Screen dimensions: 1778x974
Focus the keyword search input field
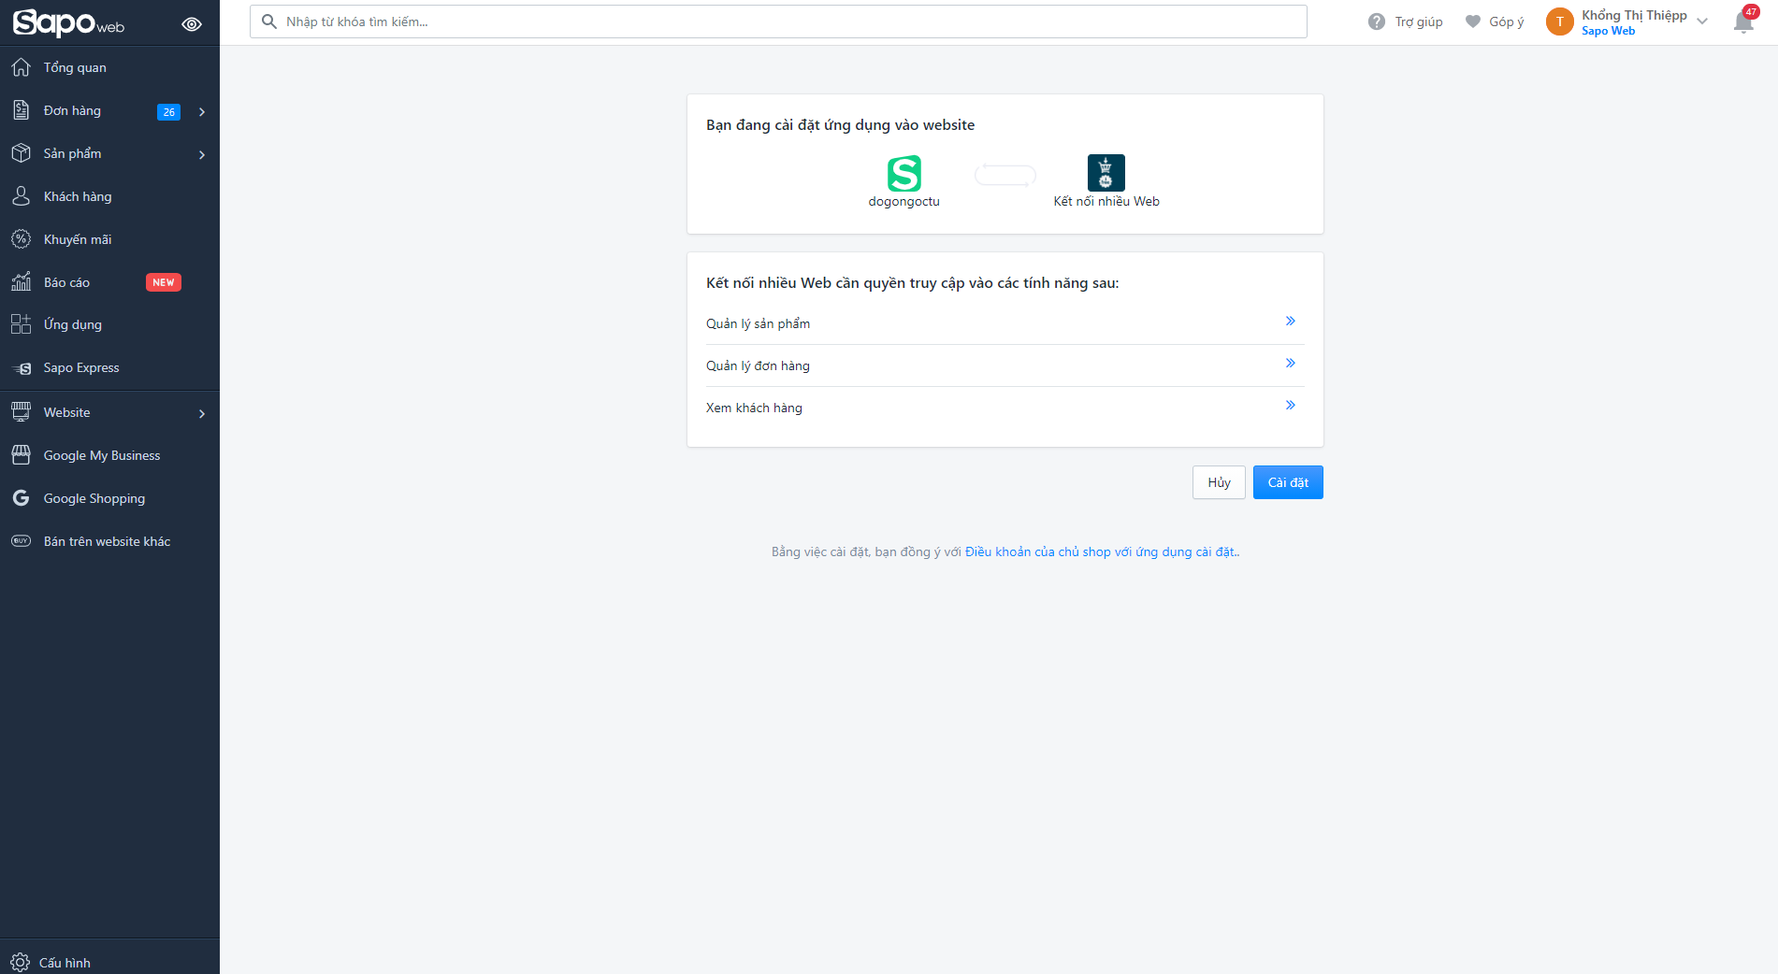pos(778,21)
